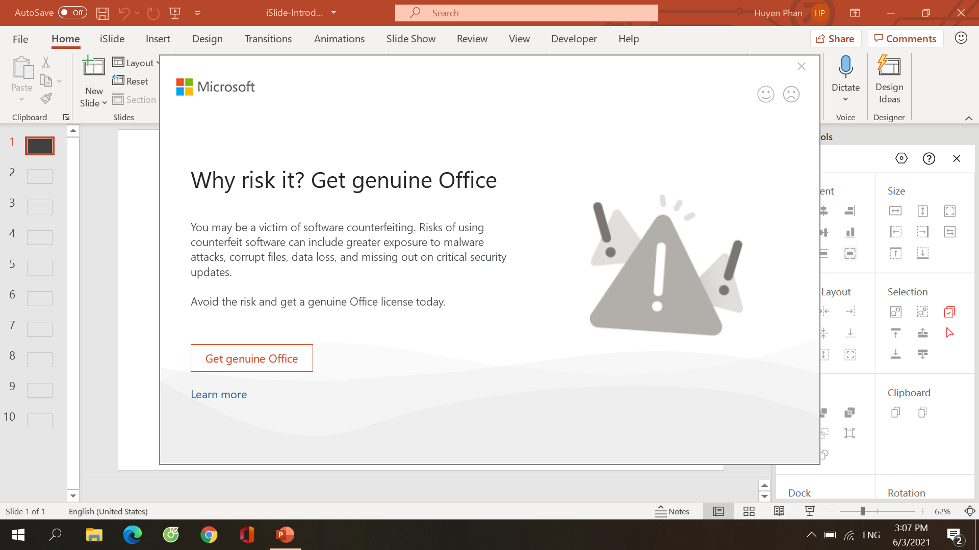The height and width of the screenshot is (550, 979).
Task: Expand the Dictate dropdown arrow
Action: (x=845, y=99)
